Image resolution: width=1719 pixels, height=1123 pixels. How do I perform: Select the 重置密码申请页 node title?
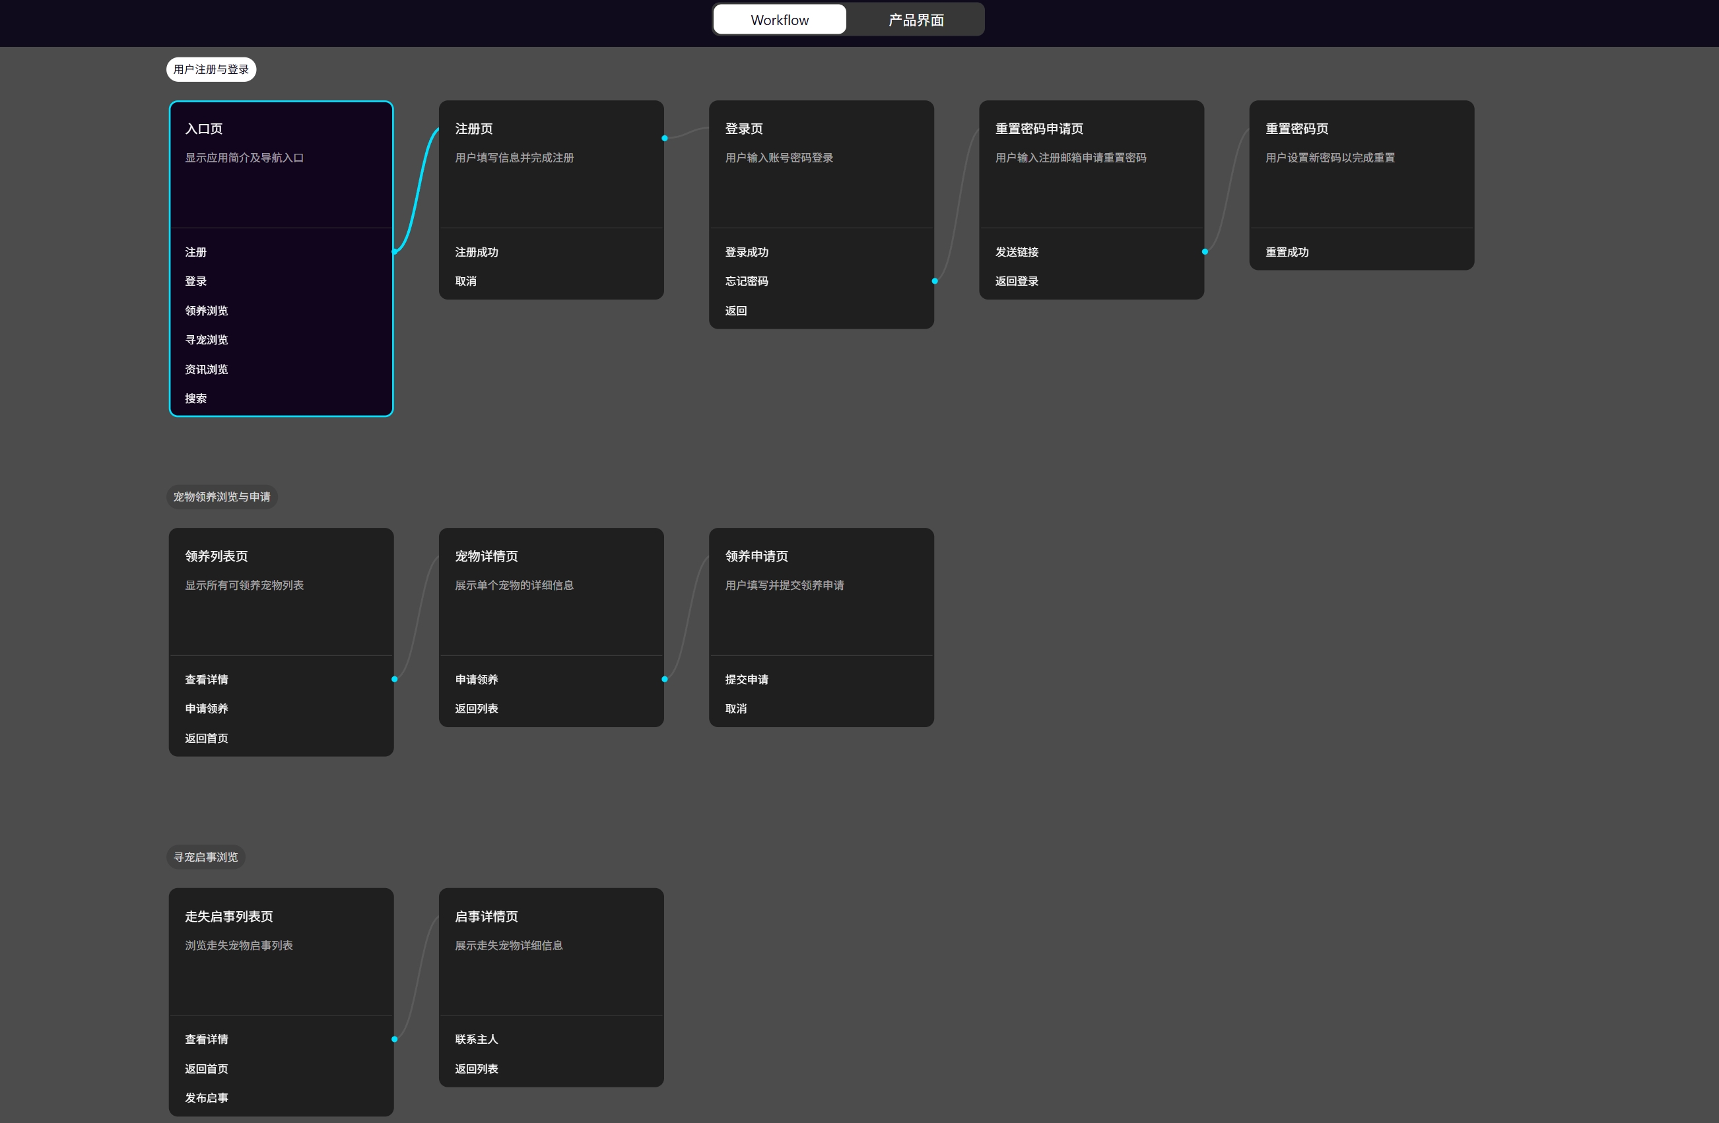(x=1039, y=129)
